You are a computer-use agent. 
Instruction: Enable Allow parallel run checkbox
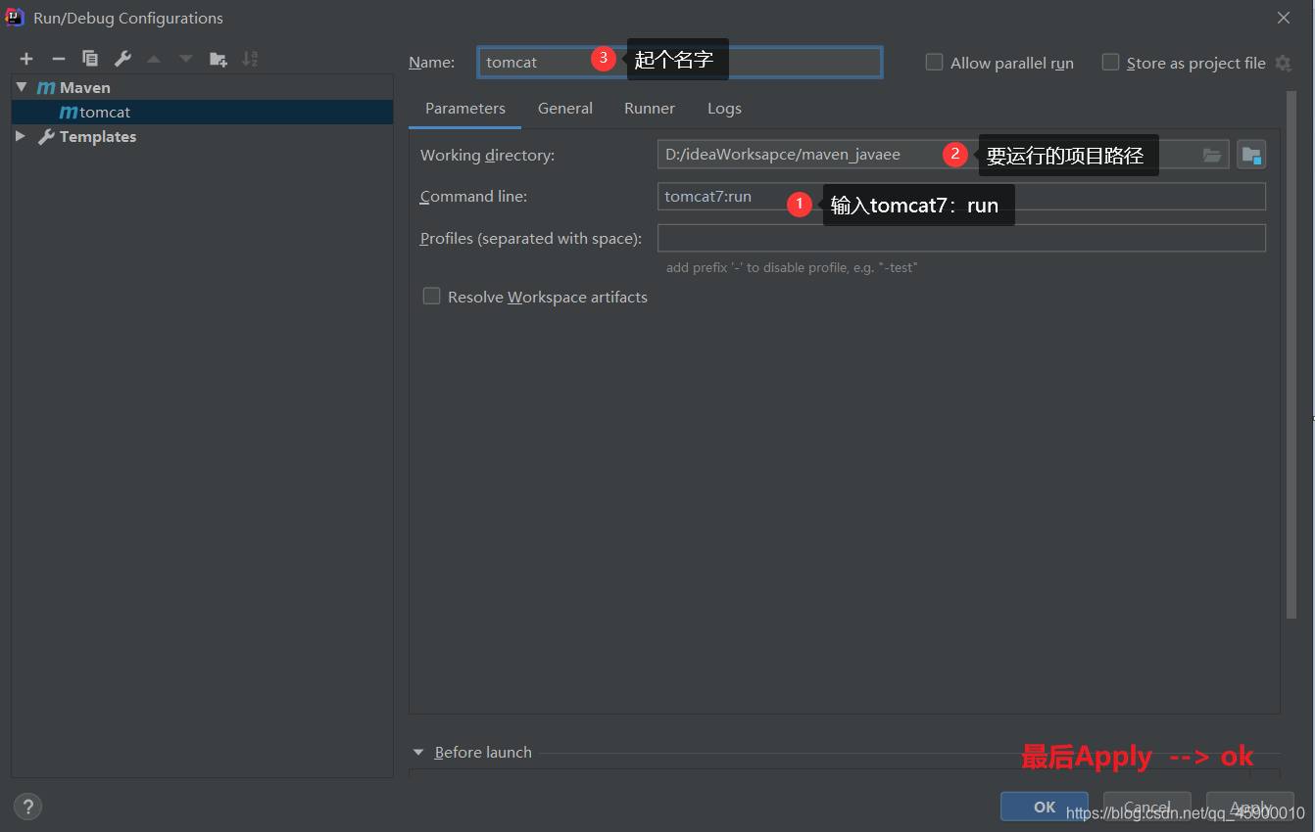pyautogui.click(x=935, y=63)
